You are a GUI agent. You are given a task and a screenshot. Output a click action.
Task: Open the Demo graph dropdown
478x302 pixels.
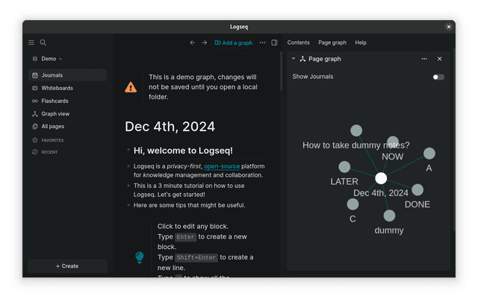click(x=48, y=59)
